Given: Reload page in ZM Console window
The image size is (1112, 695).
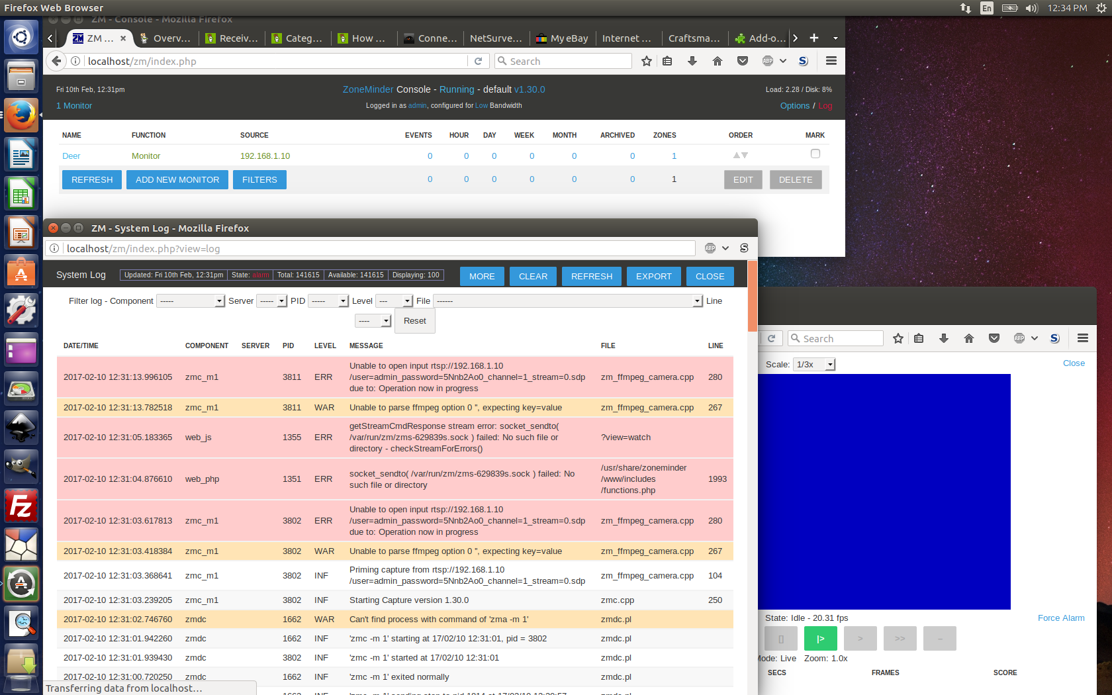Looking at the screenshot, I should [478, 61].
